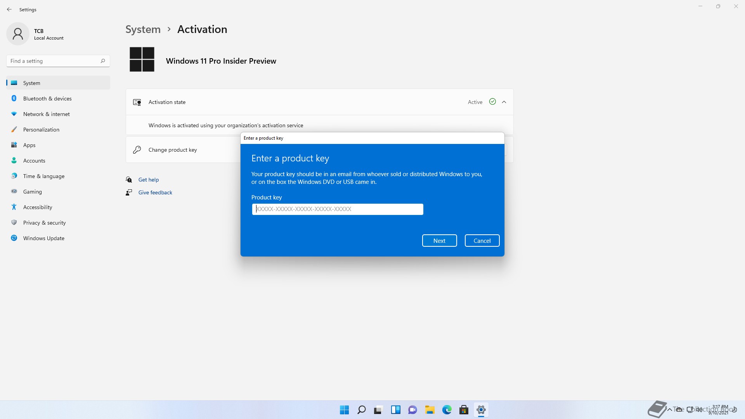745x419 pixels.
Task: Launch Microsoft Edge from the taskbar
Action: pos(447,410)
